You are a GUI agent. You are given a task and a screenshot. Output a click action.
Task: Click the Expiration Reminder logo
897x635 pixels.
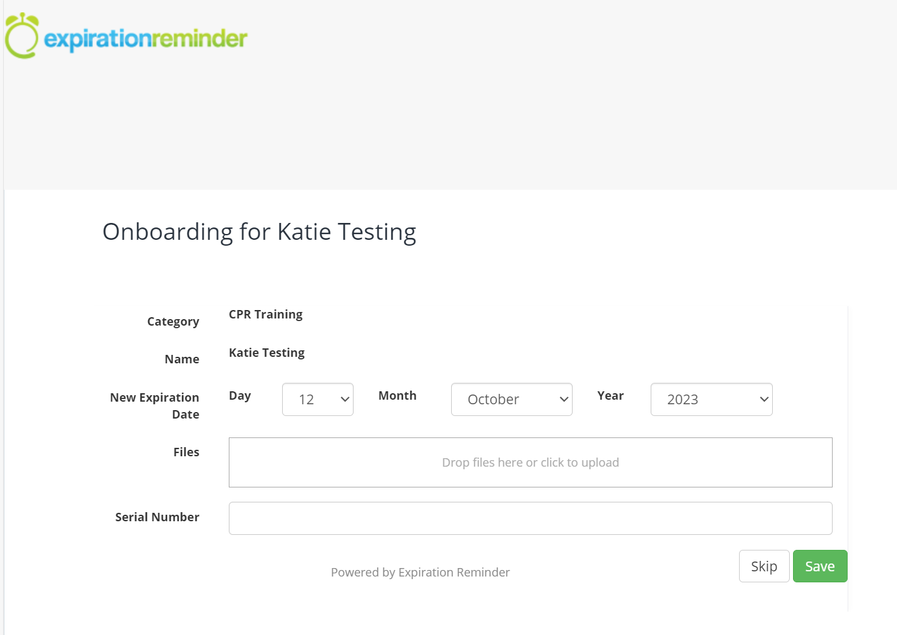126,36
